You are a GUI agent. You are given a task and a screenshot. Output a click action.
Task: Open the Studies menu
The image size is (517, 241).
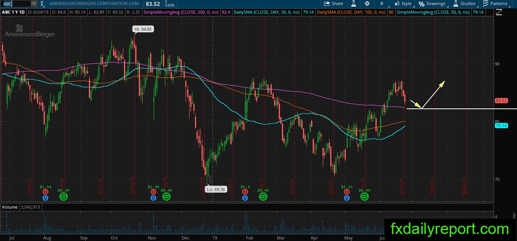[x=464, y=4]
